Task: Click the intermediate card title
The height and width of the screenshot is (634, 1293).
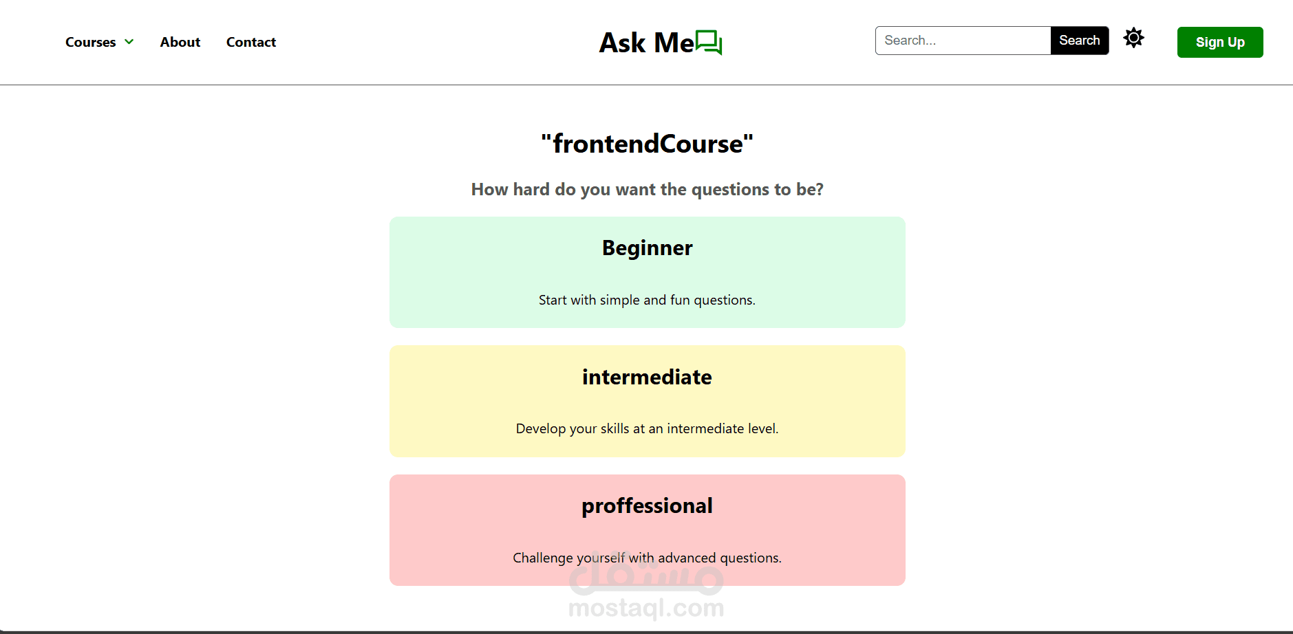Action: coord(647,377)
